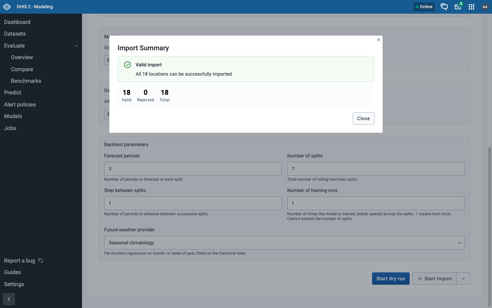Click the Report a bug feedback icon
This screenshot has width=492, height=308.
(x=41, y=261)
